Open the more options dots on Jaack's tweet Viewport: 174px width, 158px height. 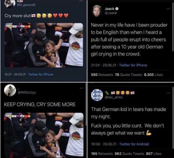click(168, 9)
